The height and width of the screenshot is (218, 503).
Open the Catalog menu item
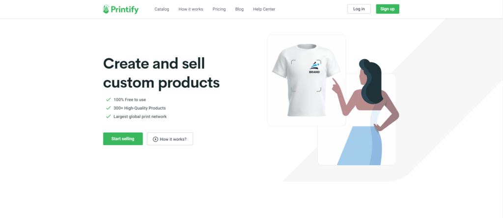point(162,9)
